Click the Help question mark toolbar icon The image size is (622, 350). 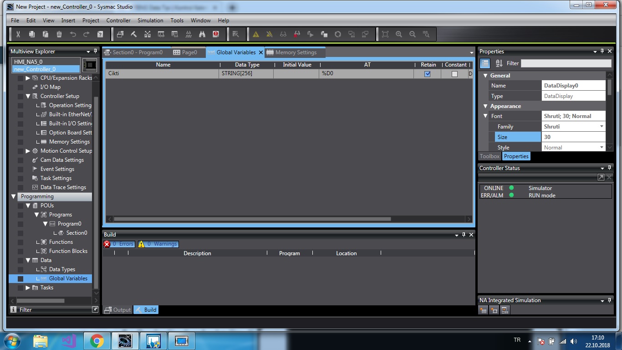tap(100, 34)
